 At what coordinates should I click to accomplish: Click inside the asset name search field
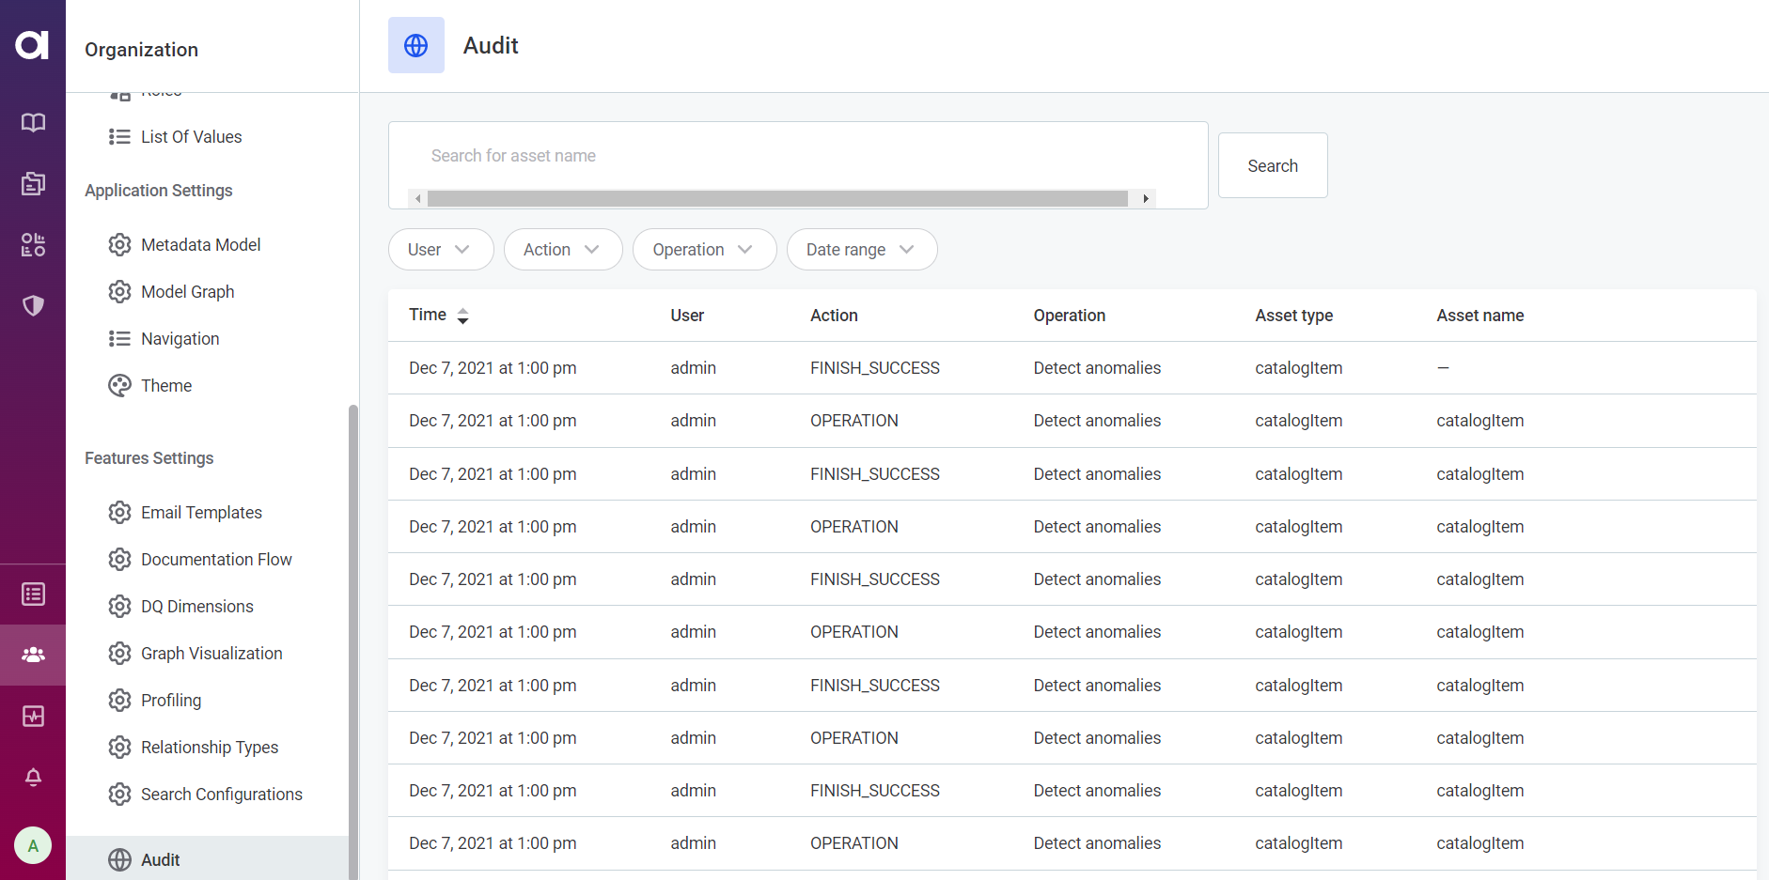click(x=798, y=155)
